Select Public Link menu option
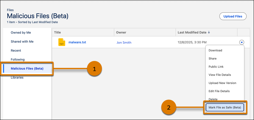This screenshot has height=120, width=254. click(216, 67)
